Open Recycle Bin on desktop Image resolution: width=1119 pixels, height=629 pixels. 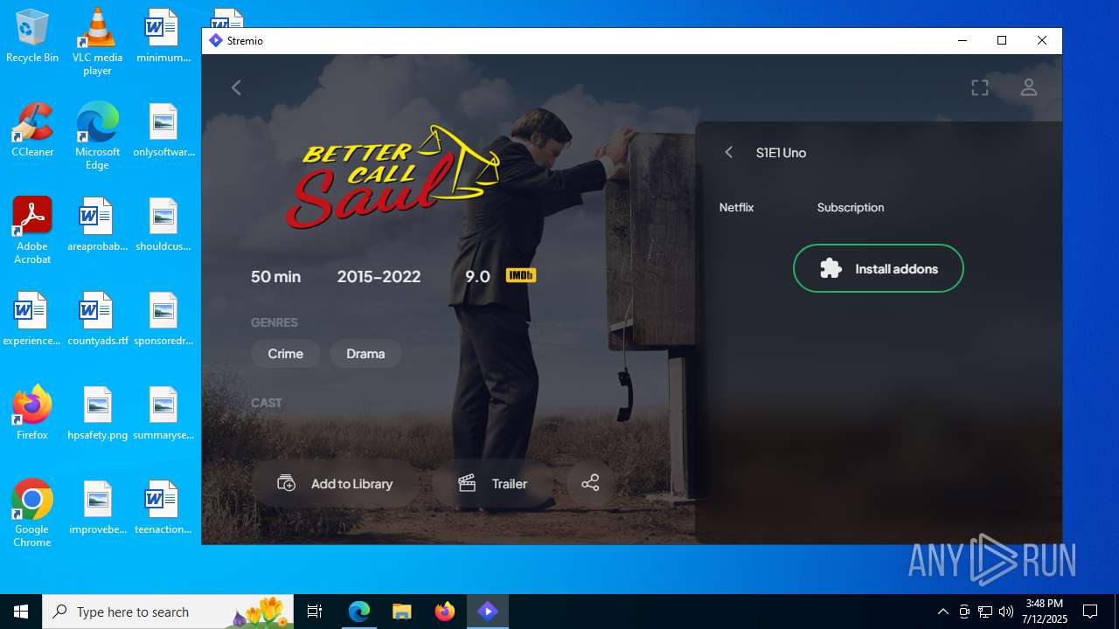[32, 37]
